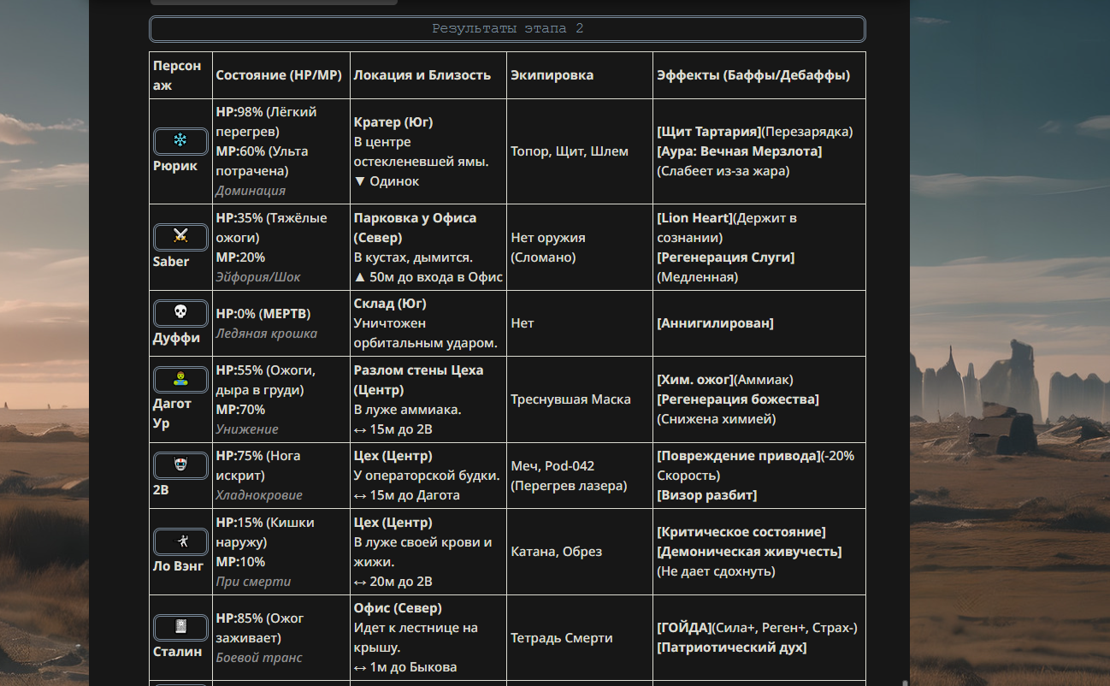Screen dimensions: 1110x686
Task: Click 'Цех (Центр)' in the Ло Вэнг row
Action: coord(393,523)
